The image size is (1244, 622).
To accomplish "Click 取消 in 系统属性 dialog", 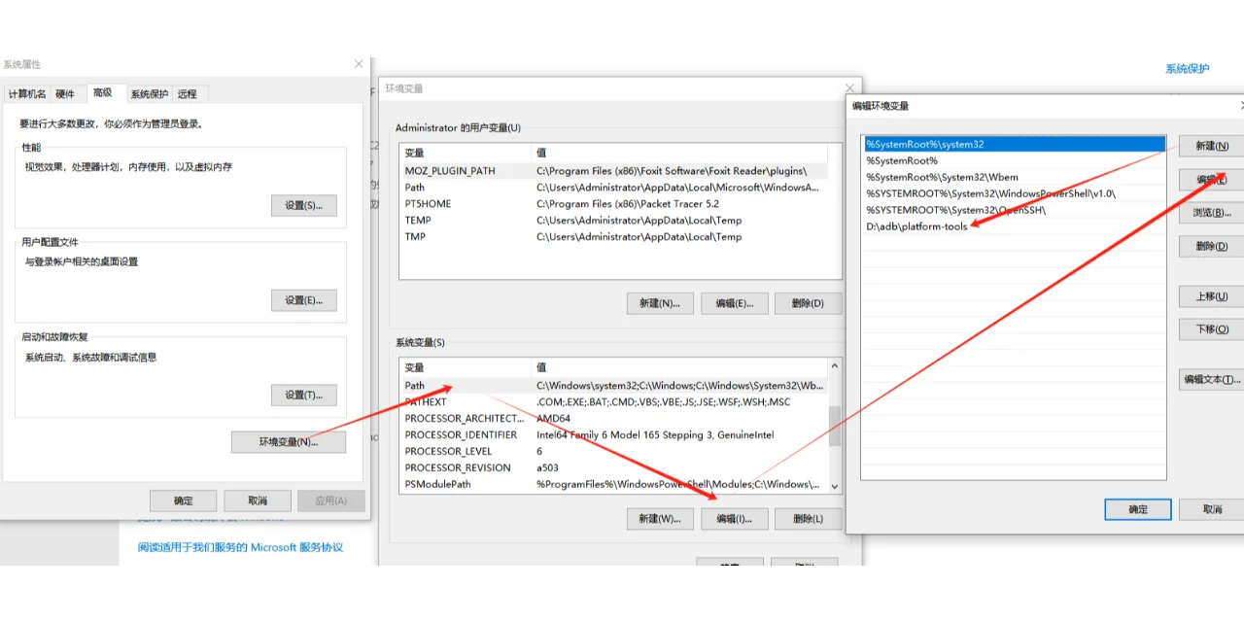I will 258,501.
